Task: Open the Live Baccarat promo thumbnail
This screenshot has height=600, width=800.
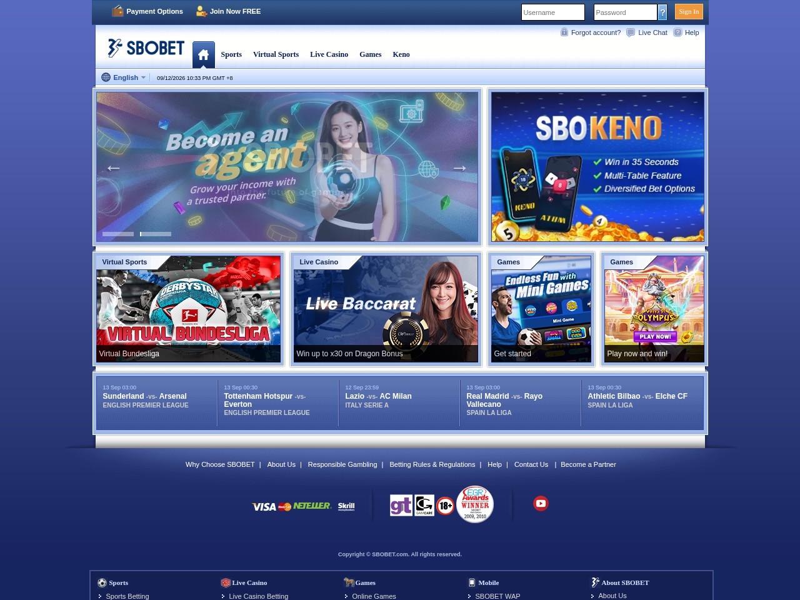Action: click(386, 309)
